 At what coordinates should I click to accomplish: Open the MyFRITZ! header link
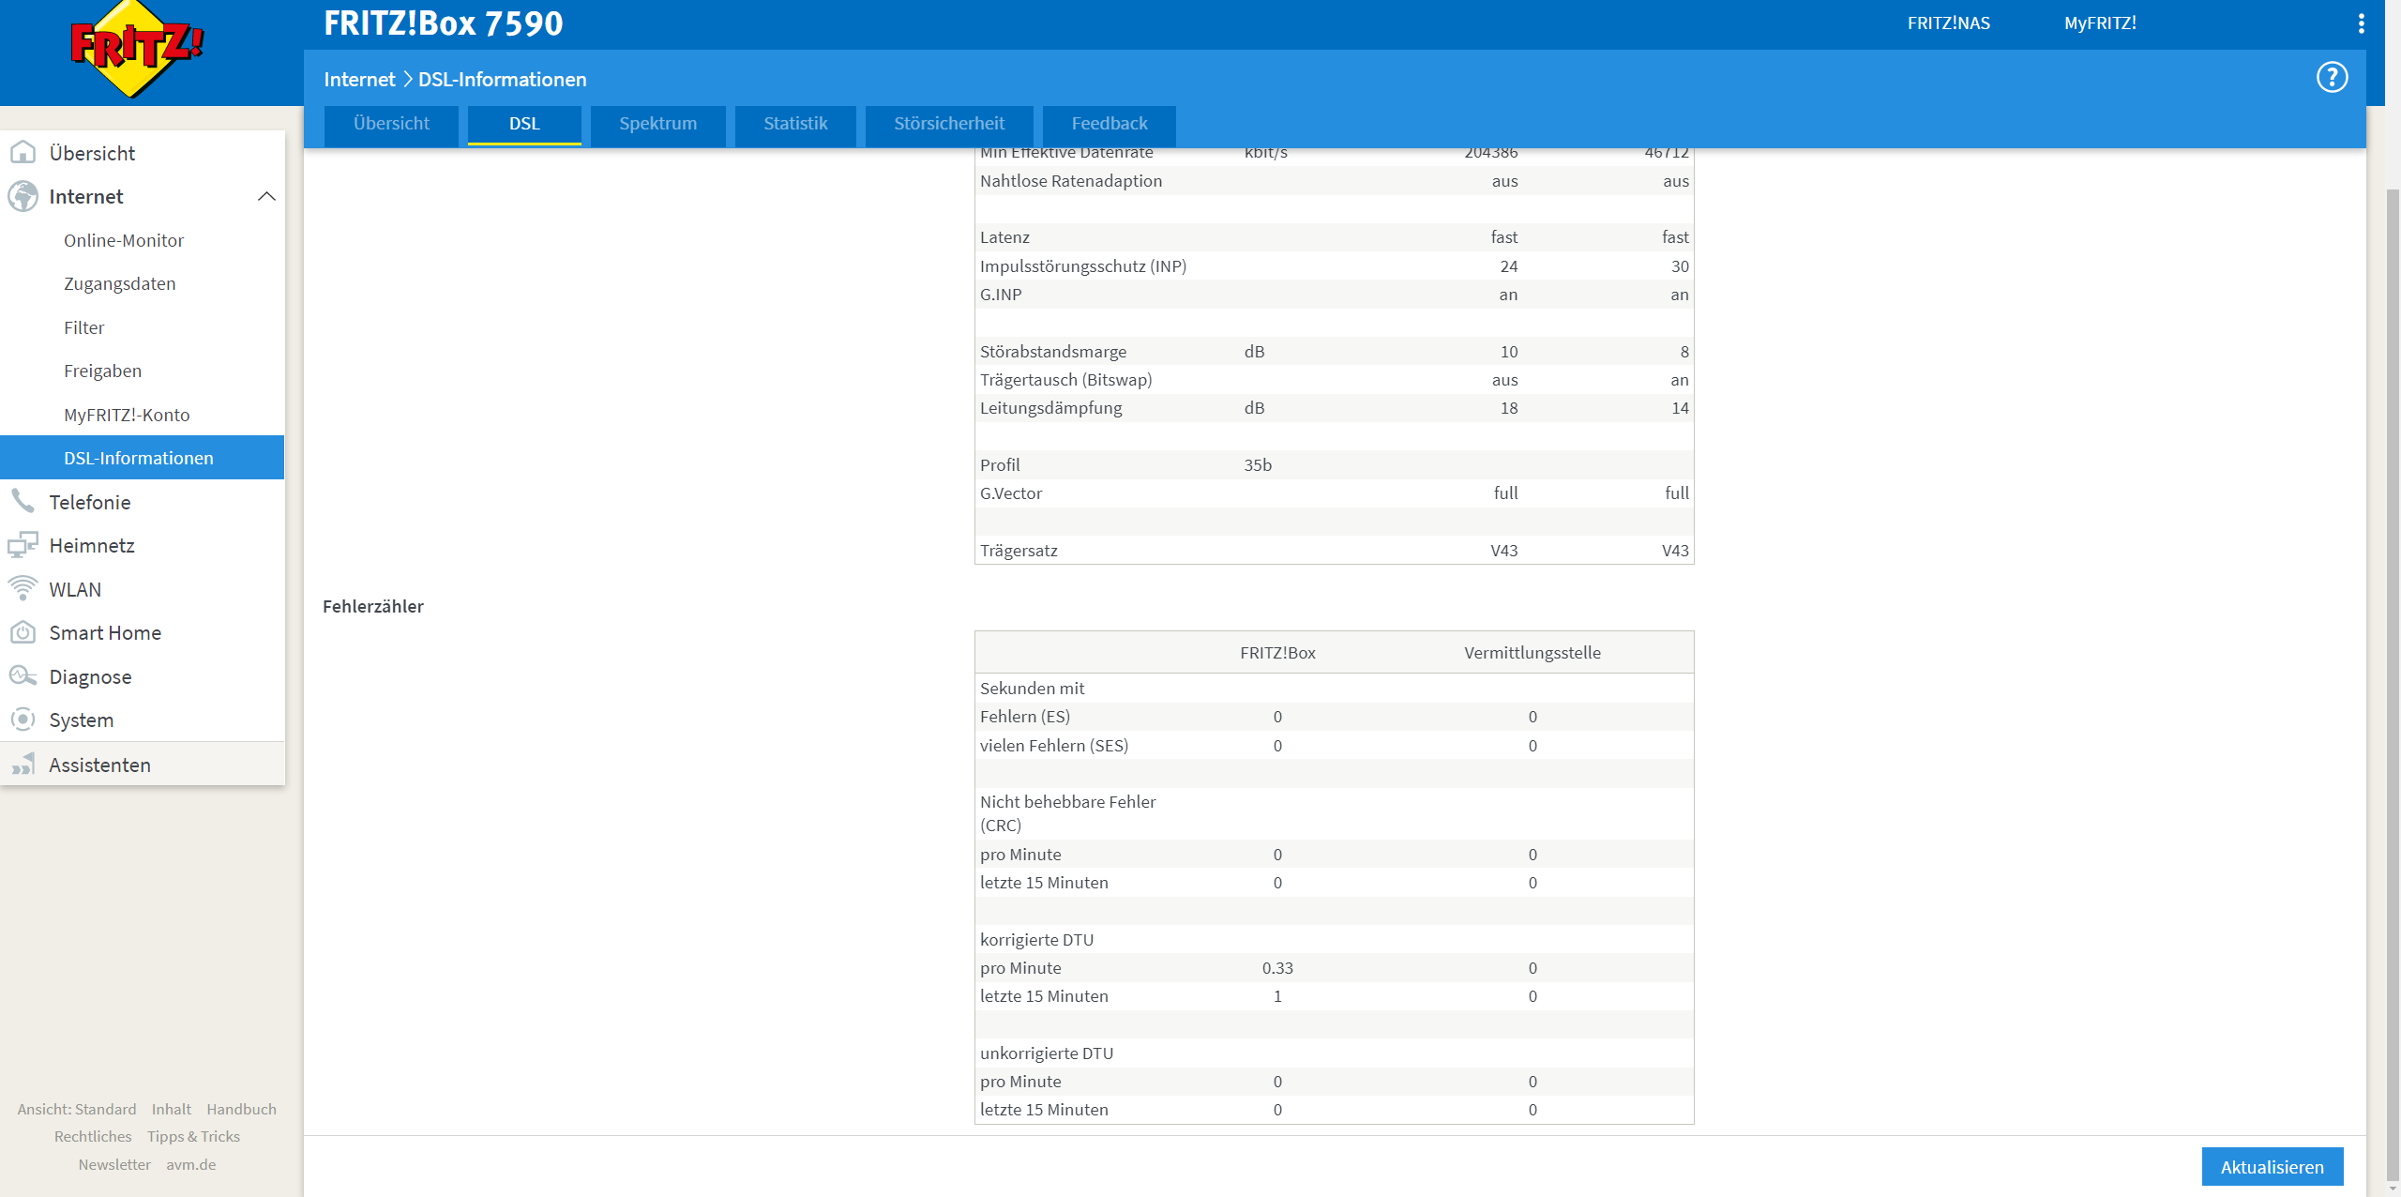coord(2100,23)
